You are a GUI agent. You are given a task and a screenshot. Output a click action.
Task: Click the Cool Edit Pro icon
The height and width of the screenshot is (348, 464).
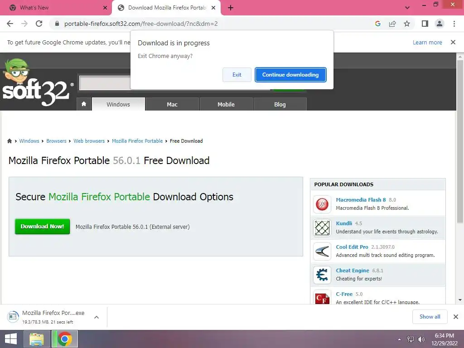point(322,251)
